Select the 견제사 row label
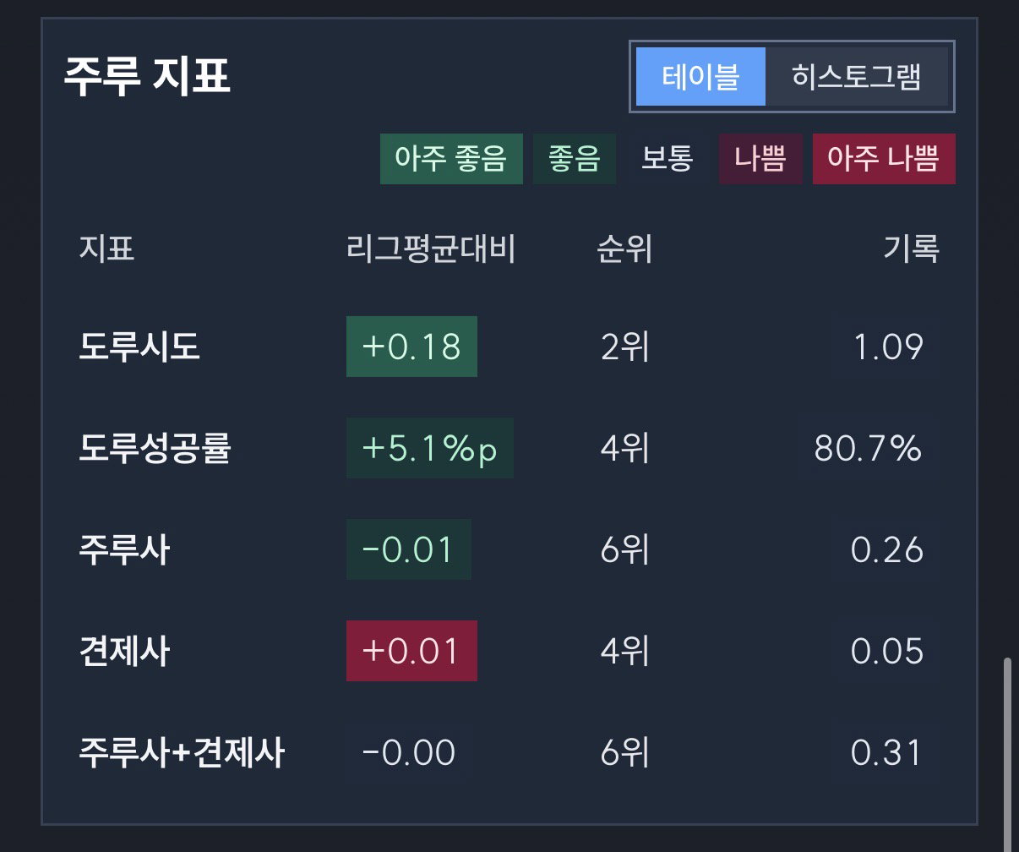 pyautogui.click(x=124, y=651)
